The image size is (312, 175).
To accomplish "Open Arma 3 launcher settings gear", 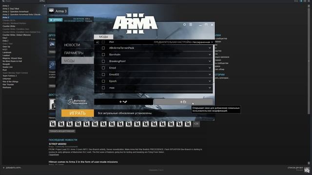I will 184,25.
